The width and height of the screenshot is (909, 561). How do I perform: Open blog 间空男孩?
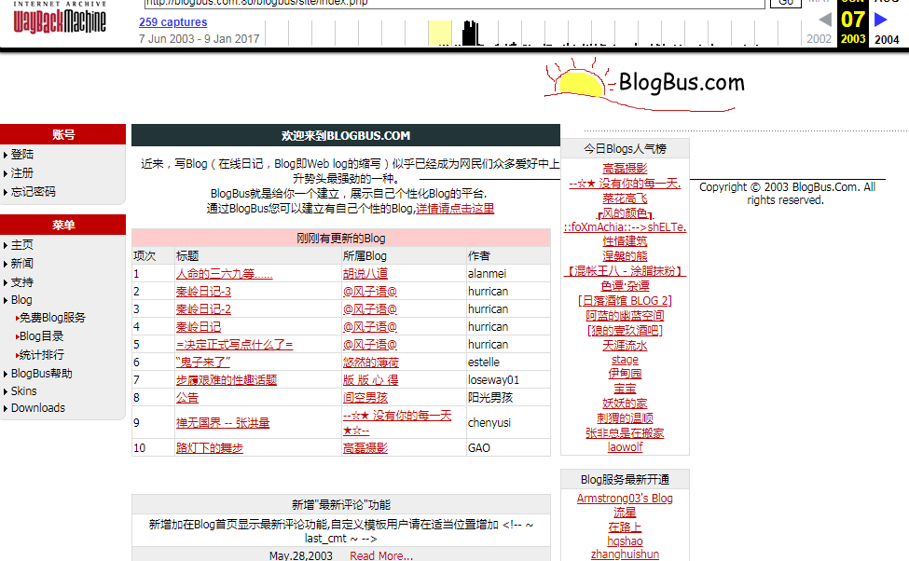[365, 398]
